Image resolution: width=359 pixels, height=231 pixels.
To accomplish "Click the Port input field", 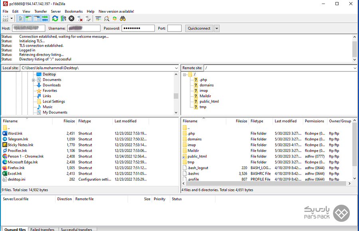I will (174, 28).
